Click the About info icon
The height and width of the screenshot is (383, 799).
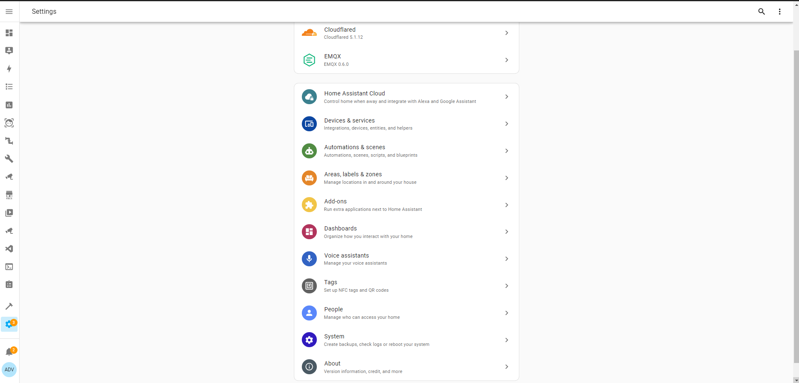[309, 367]
